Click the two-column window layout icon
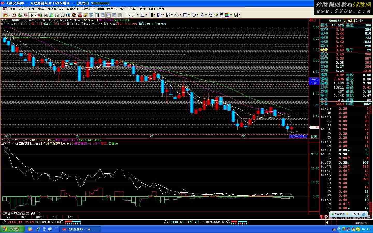 [97, 15]
